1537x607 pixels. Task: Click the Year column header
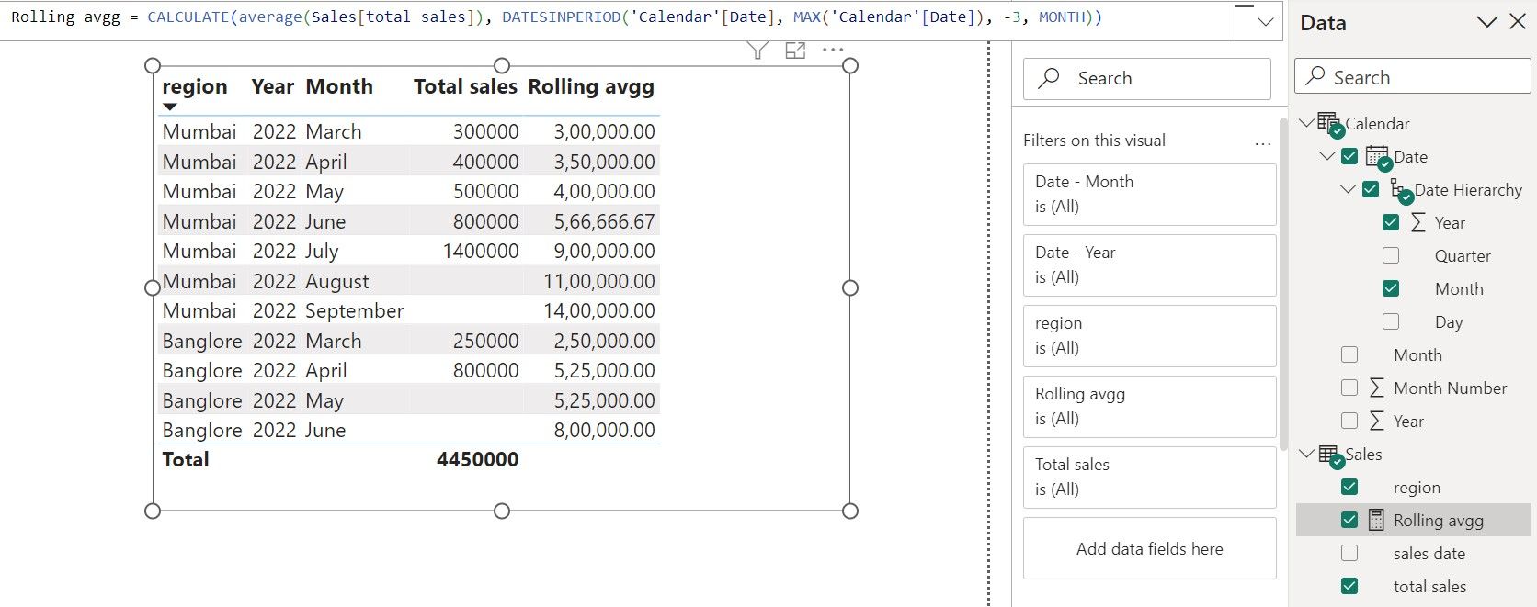tap(273, 86)
